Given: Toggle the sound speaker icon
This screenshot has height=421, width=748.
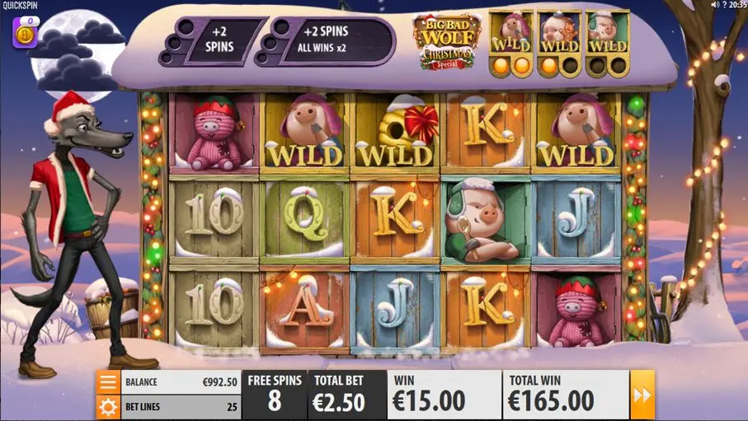Looking at the screenshot, I should coord(715,4).
